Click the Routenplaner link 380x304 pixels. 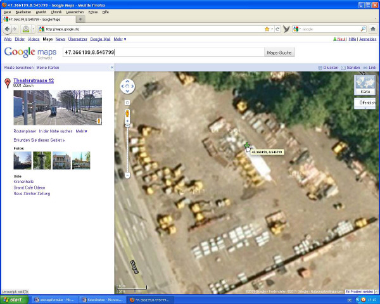(25, 131)
